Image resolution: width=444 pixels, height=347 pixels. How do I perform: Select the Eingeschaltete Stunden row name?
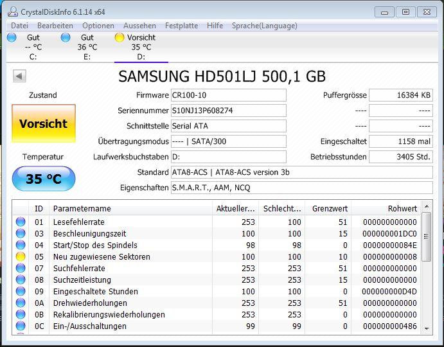(x=96, y=291)
